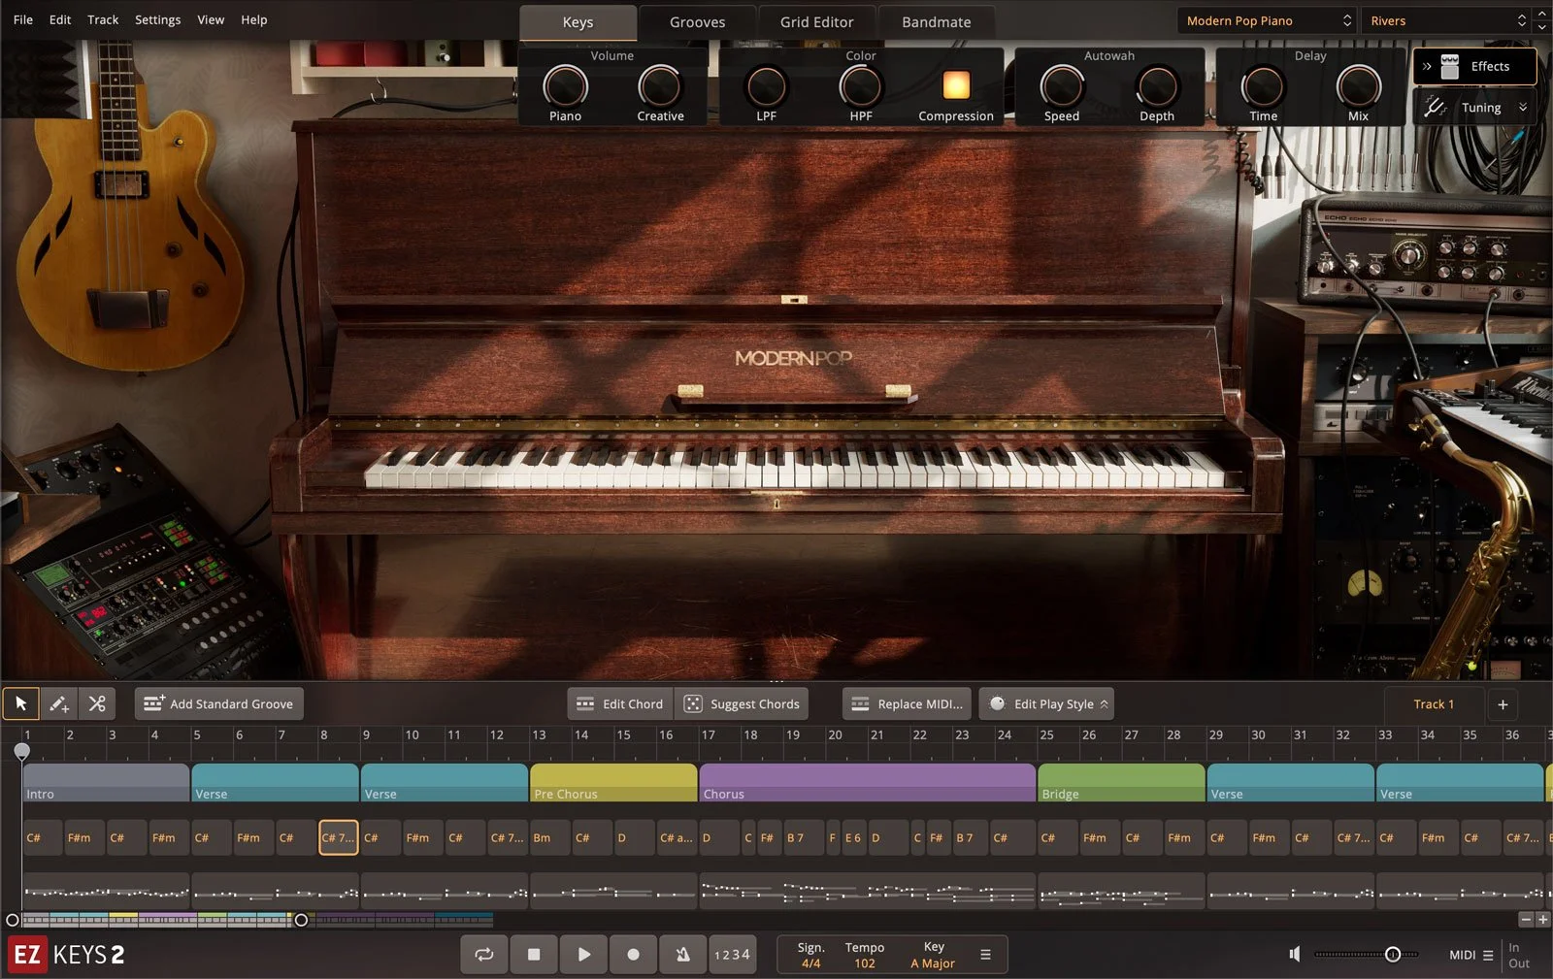The height and width of the screenshot is (979, 1553).
Task: Mute audio using the speaker icon
Action: [1294, 955]
